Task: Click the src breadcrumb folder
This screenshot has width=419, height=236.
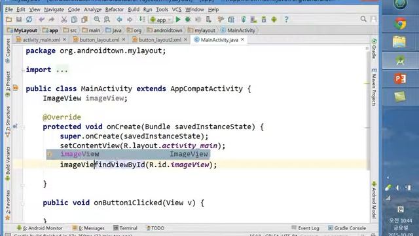Action: (x=70, y=31)
